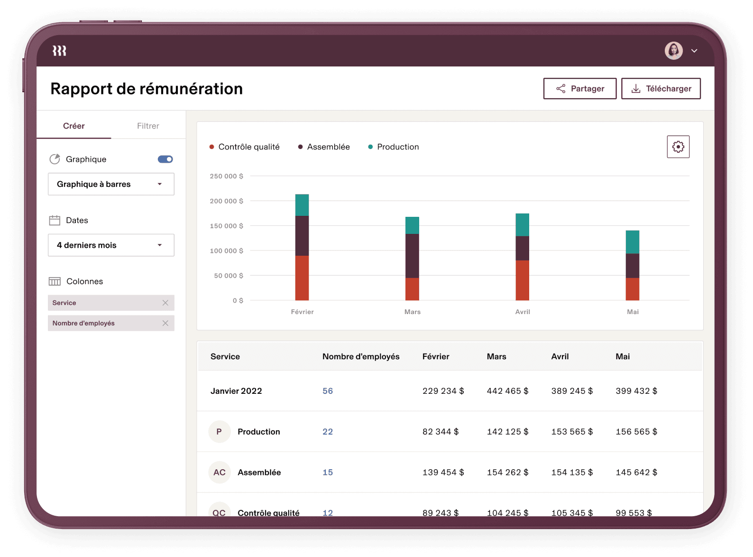This screenshot has height=557, width=753.
Task: Click the Assemblée AC badge icon
Action: [x=220, y=473]
